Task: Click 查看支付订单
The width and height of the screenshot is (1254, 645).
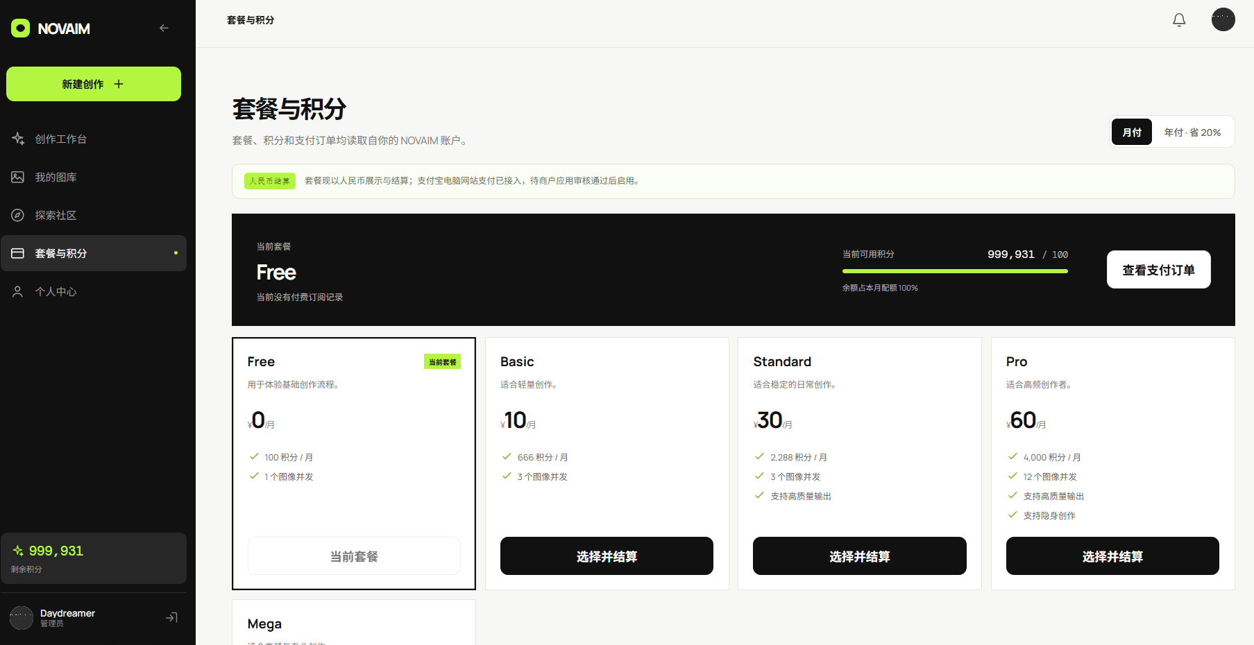Action: tap(1159, 270)
